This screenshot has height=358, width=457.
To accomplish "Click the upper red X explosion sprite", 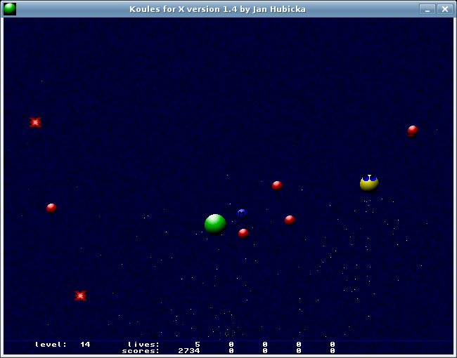I will [x=35, y=122].
